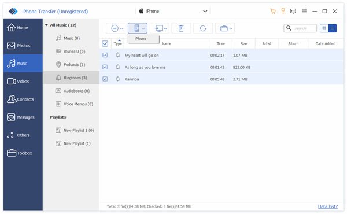Screen dimensions: 347x214
Task: Click bell icon for Kalimba row
Action: (118, 79)
